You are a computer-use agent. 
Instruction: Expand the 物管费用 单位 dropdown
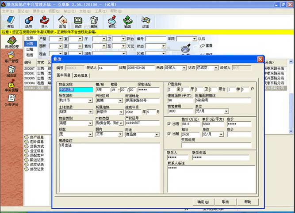point(226,111)
